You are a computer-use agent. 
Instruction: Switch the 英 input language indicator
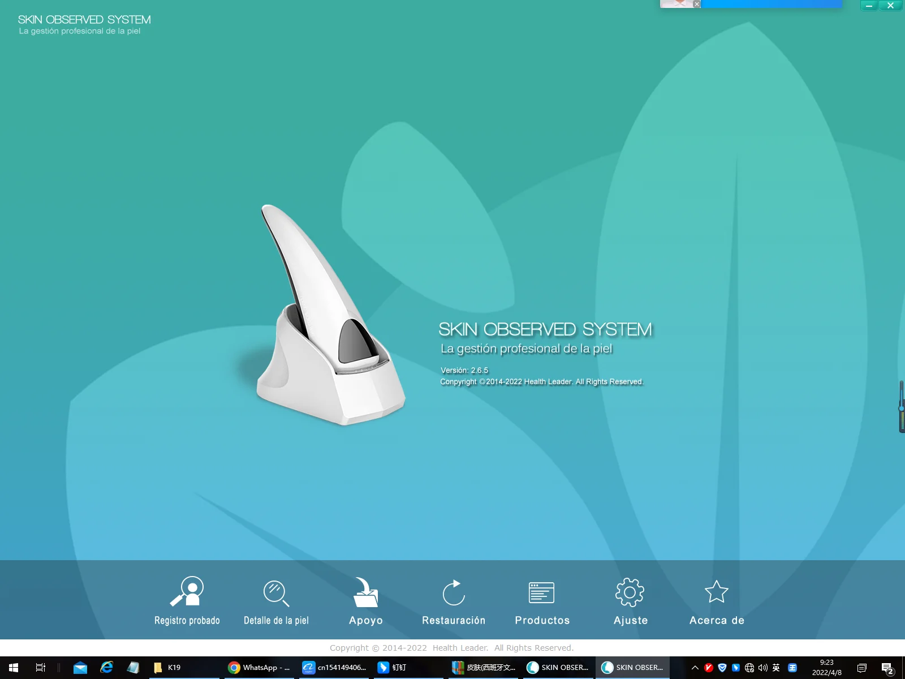coord(776,668)
